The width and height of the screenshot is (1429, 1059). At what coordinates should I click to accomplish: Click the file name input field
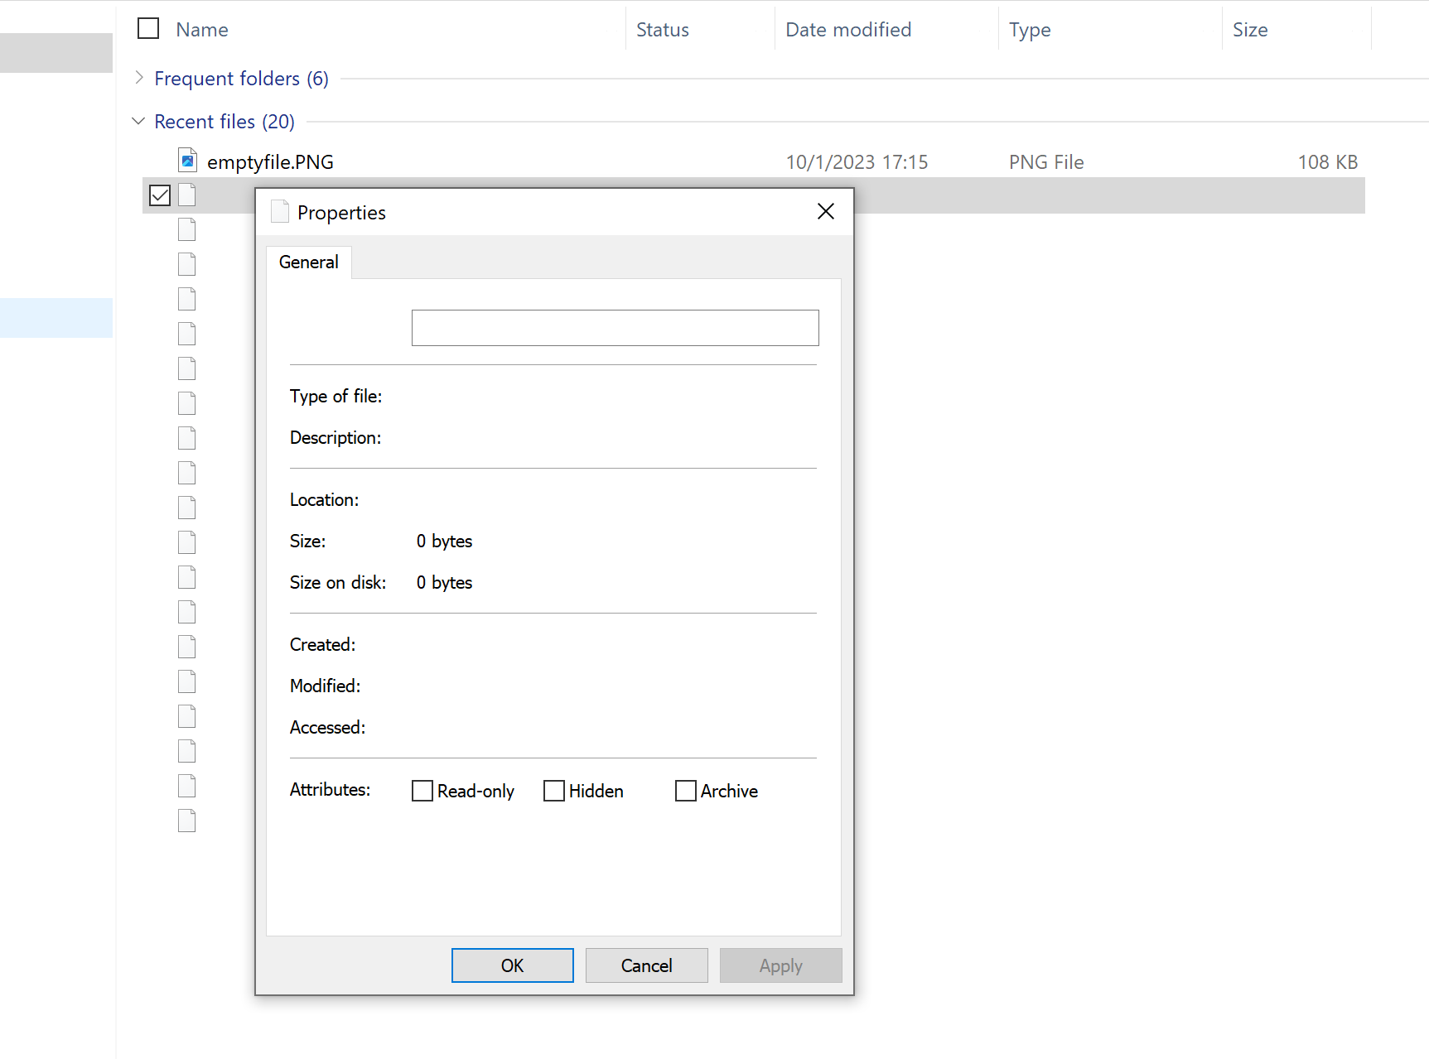[x=615, y=327]
